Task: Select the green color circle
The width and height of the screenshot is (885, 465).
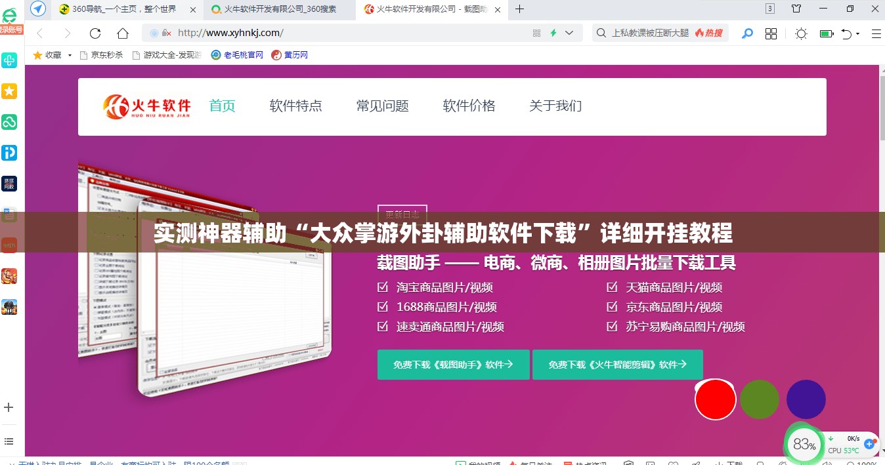Action: pyautogui.click(x=760, y=399)
